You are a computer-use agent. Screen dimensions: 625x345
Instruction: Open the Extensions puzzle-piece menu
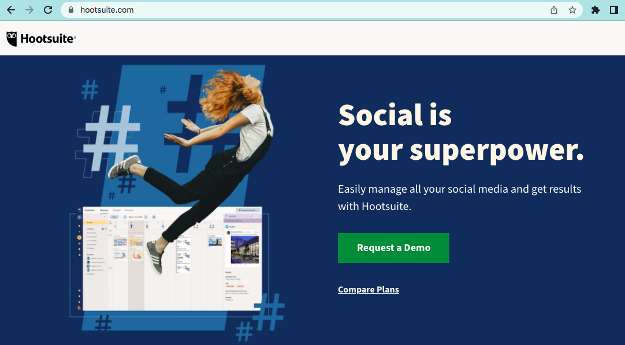coord(595,10)
